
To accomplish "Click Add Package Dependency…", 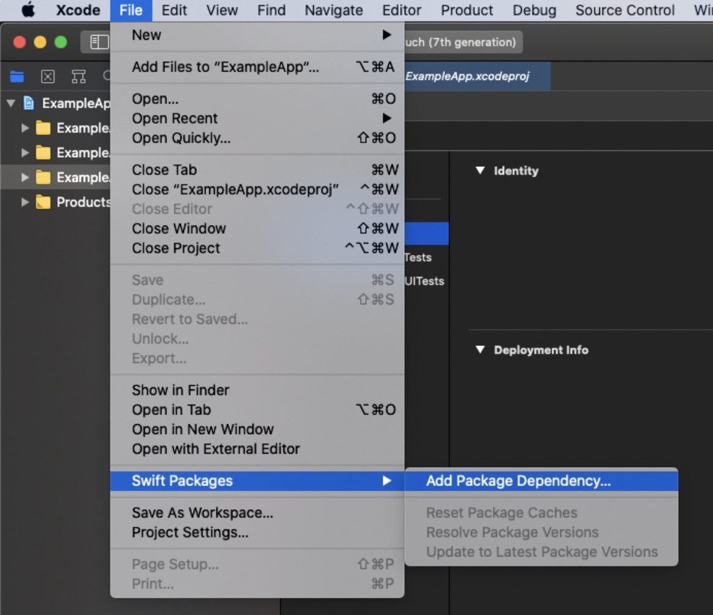I will tap(541, 481).
